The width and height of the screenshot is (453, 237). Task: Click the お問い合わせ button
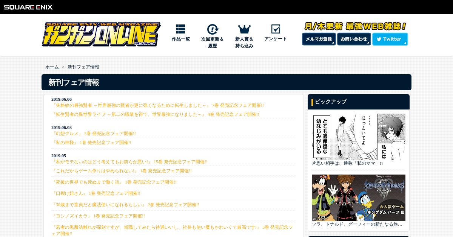(x=354, y=39)
